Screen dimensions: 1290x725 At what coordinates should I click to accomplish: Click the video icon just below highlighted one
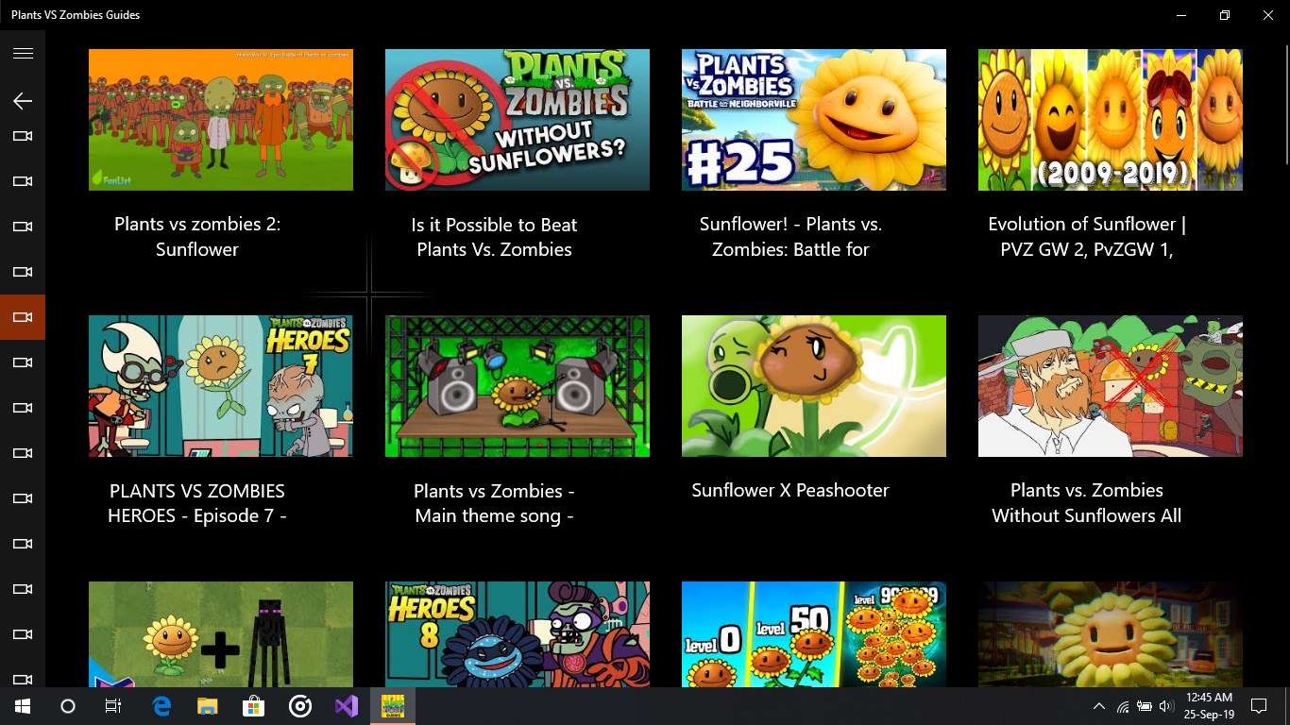(x=23, y=362)
